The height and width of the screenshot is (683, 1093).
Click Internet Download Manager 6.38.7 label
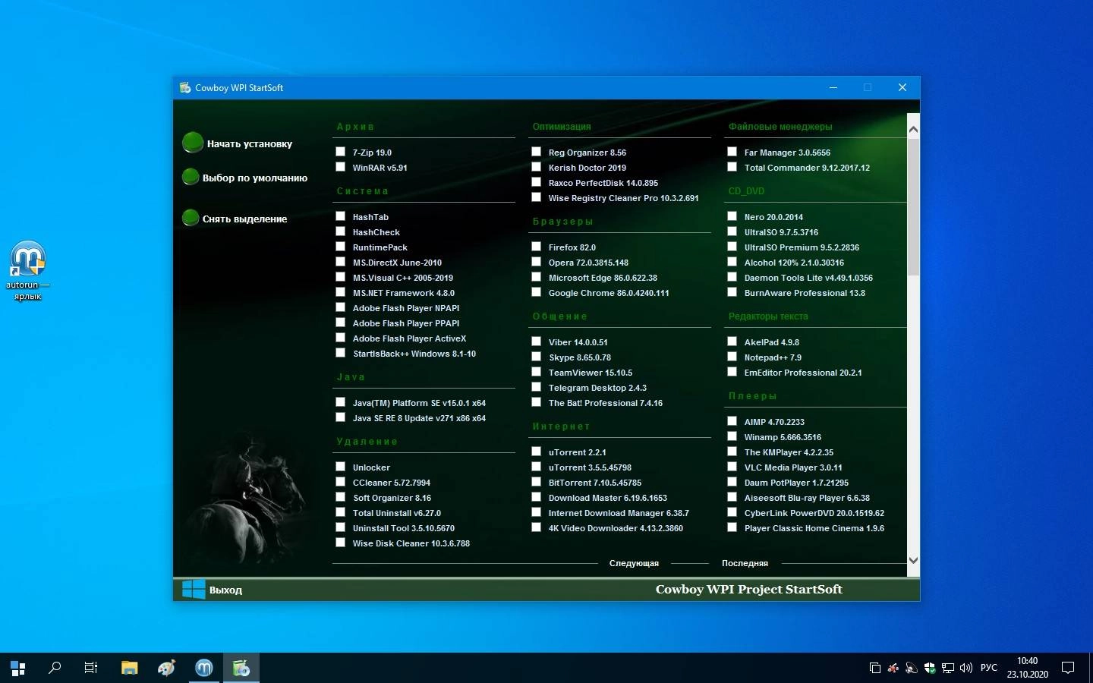619,513
